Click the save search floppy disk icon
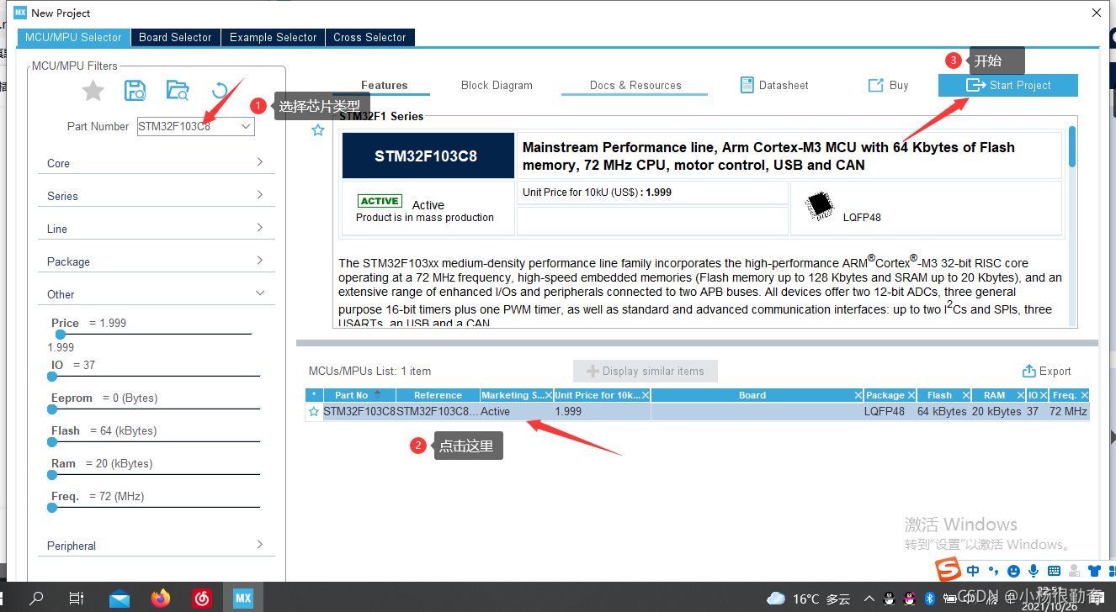 135,91
